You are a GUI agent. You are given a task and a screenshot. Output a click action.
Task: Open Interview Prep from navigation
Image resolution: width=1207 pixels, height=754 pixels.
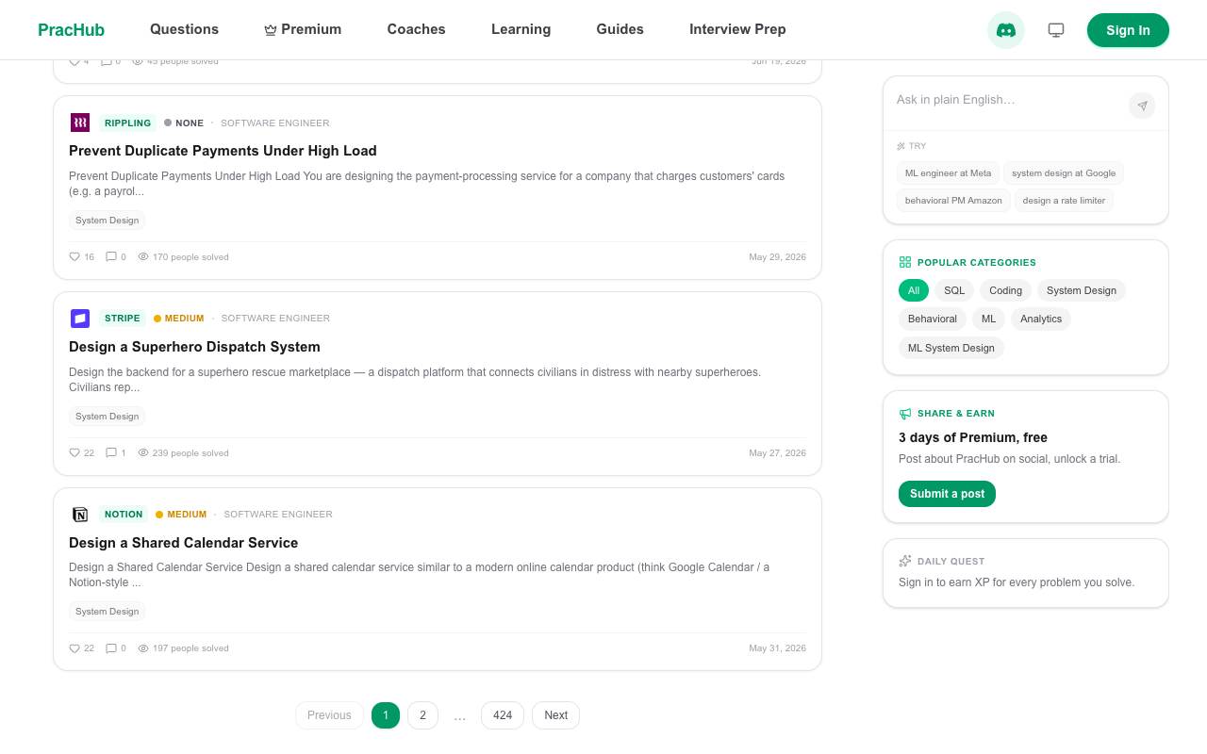[737, 29]
